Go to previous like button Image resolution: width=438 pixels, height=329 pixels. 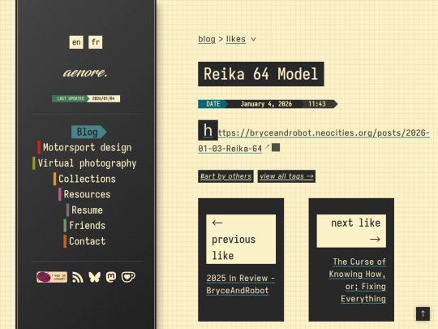point(241,239)
